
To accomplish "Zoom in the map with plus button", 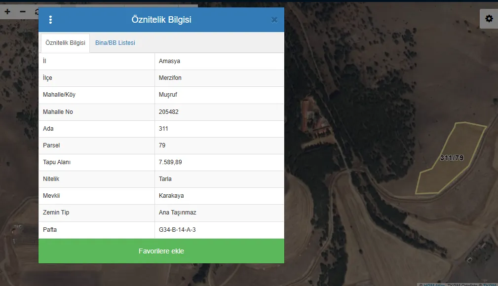I will 7,11.
